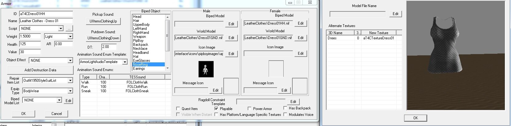
Task: Open the Animation Sound Enum Template dropdown
Action: [x=125, y=62]
